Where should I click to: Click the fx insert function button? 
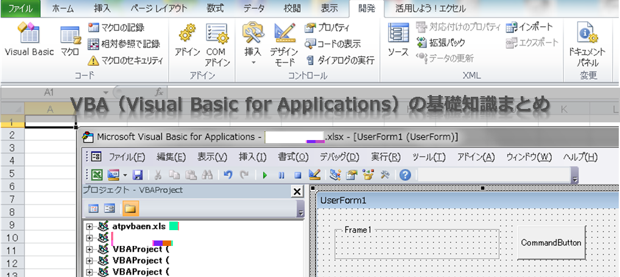(x=159, y=93)
